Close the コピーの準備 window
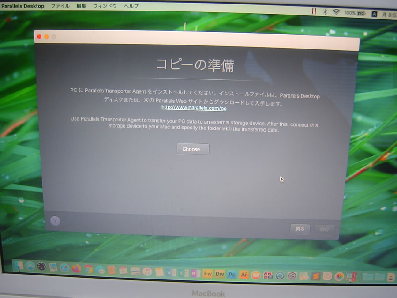Screen dimensions: 397x298 39,37
